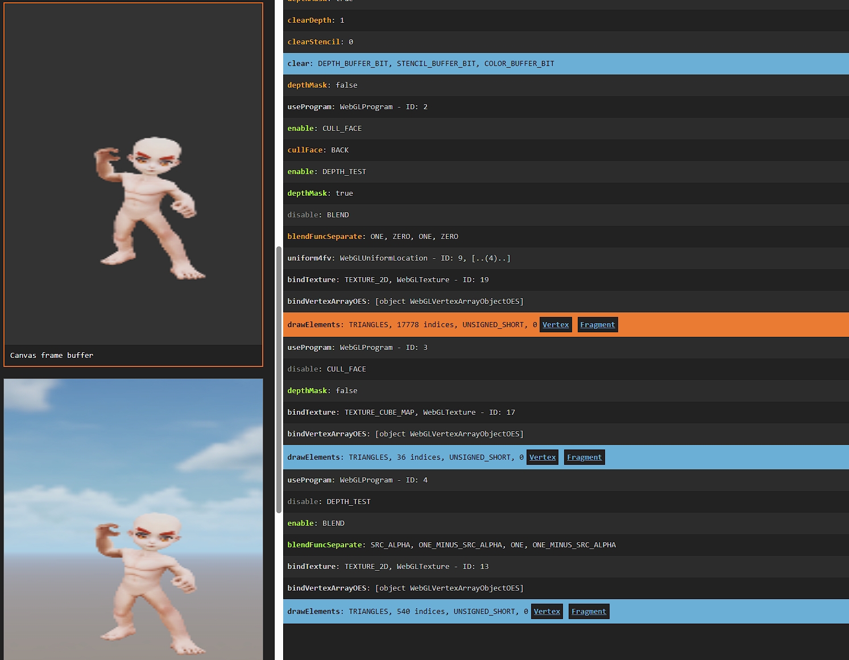This screenshot has height=660, width=849.
Task: Select the sky background capture thumbnail
Action: 133,518
